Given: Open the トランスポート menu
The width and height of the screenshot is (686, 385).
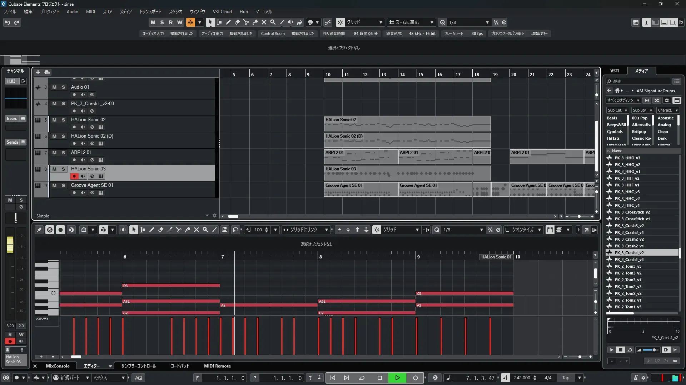Looking at the screenshot, I should pos(150,11).
